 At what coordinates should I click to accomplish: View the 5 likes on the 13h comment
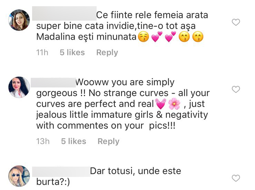73,141
